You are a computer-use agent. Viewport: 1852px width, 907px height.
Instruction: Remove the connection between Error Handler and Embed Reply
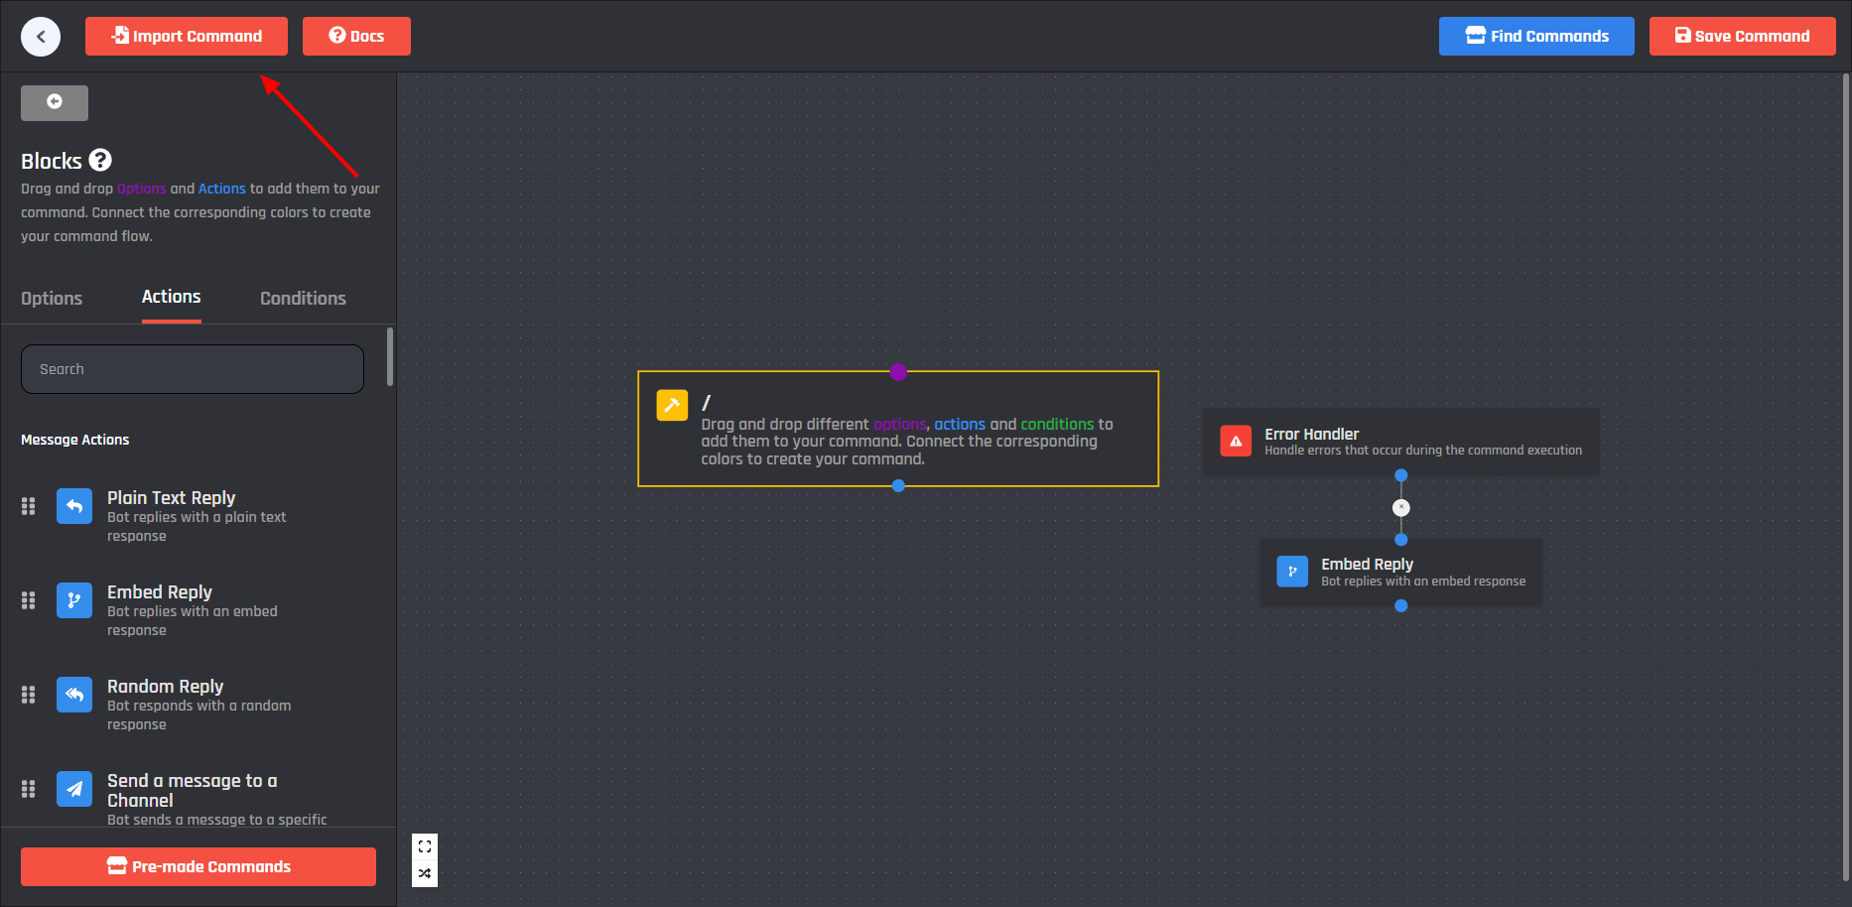pos(1400,508)
